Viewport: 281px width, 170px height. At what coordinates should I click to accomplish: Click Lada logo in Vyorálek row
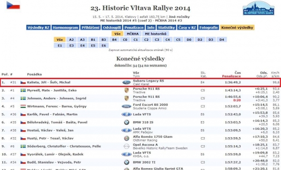(x=126, y=154)
